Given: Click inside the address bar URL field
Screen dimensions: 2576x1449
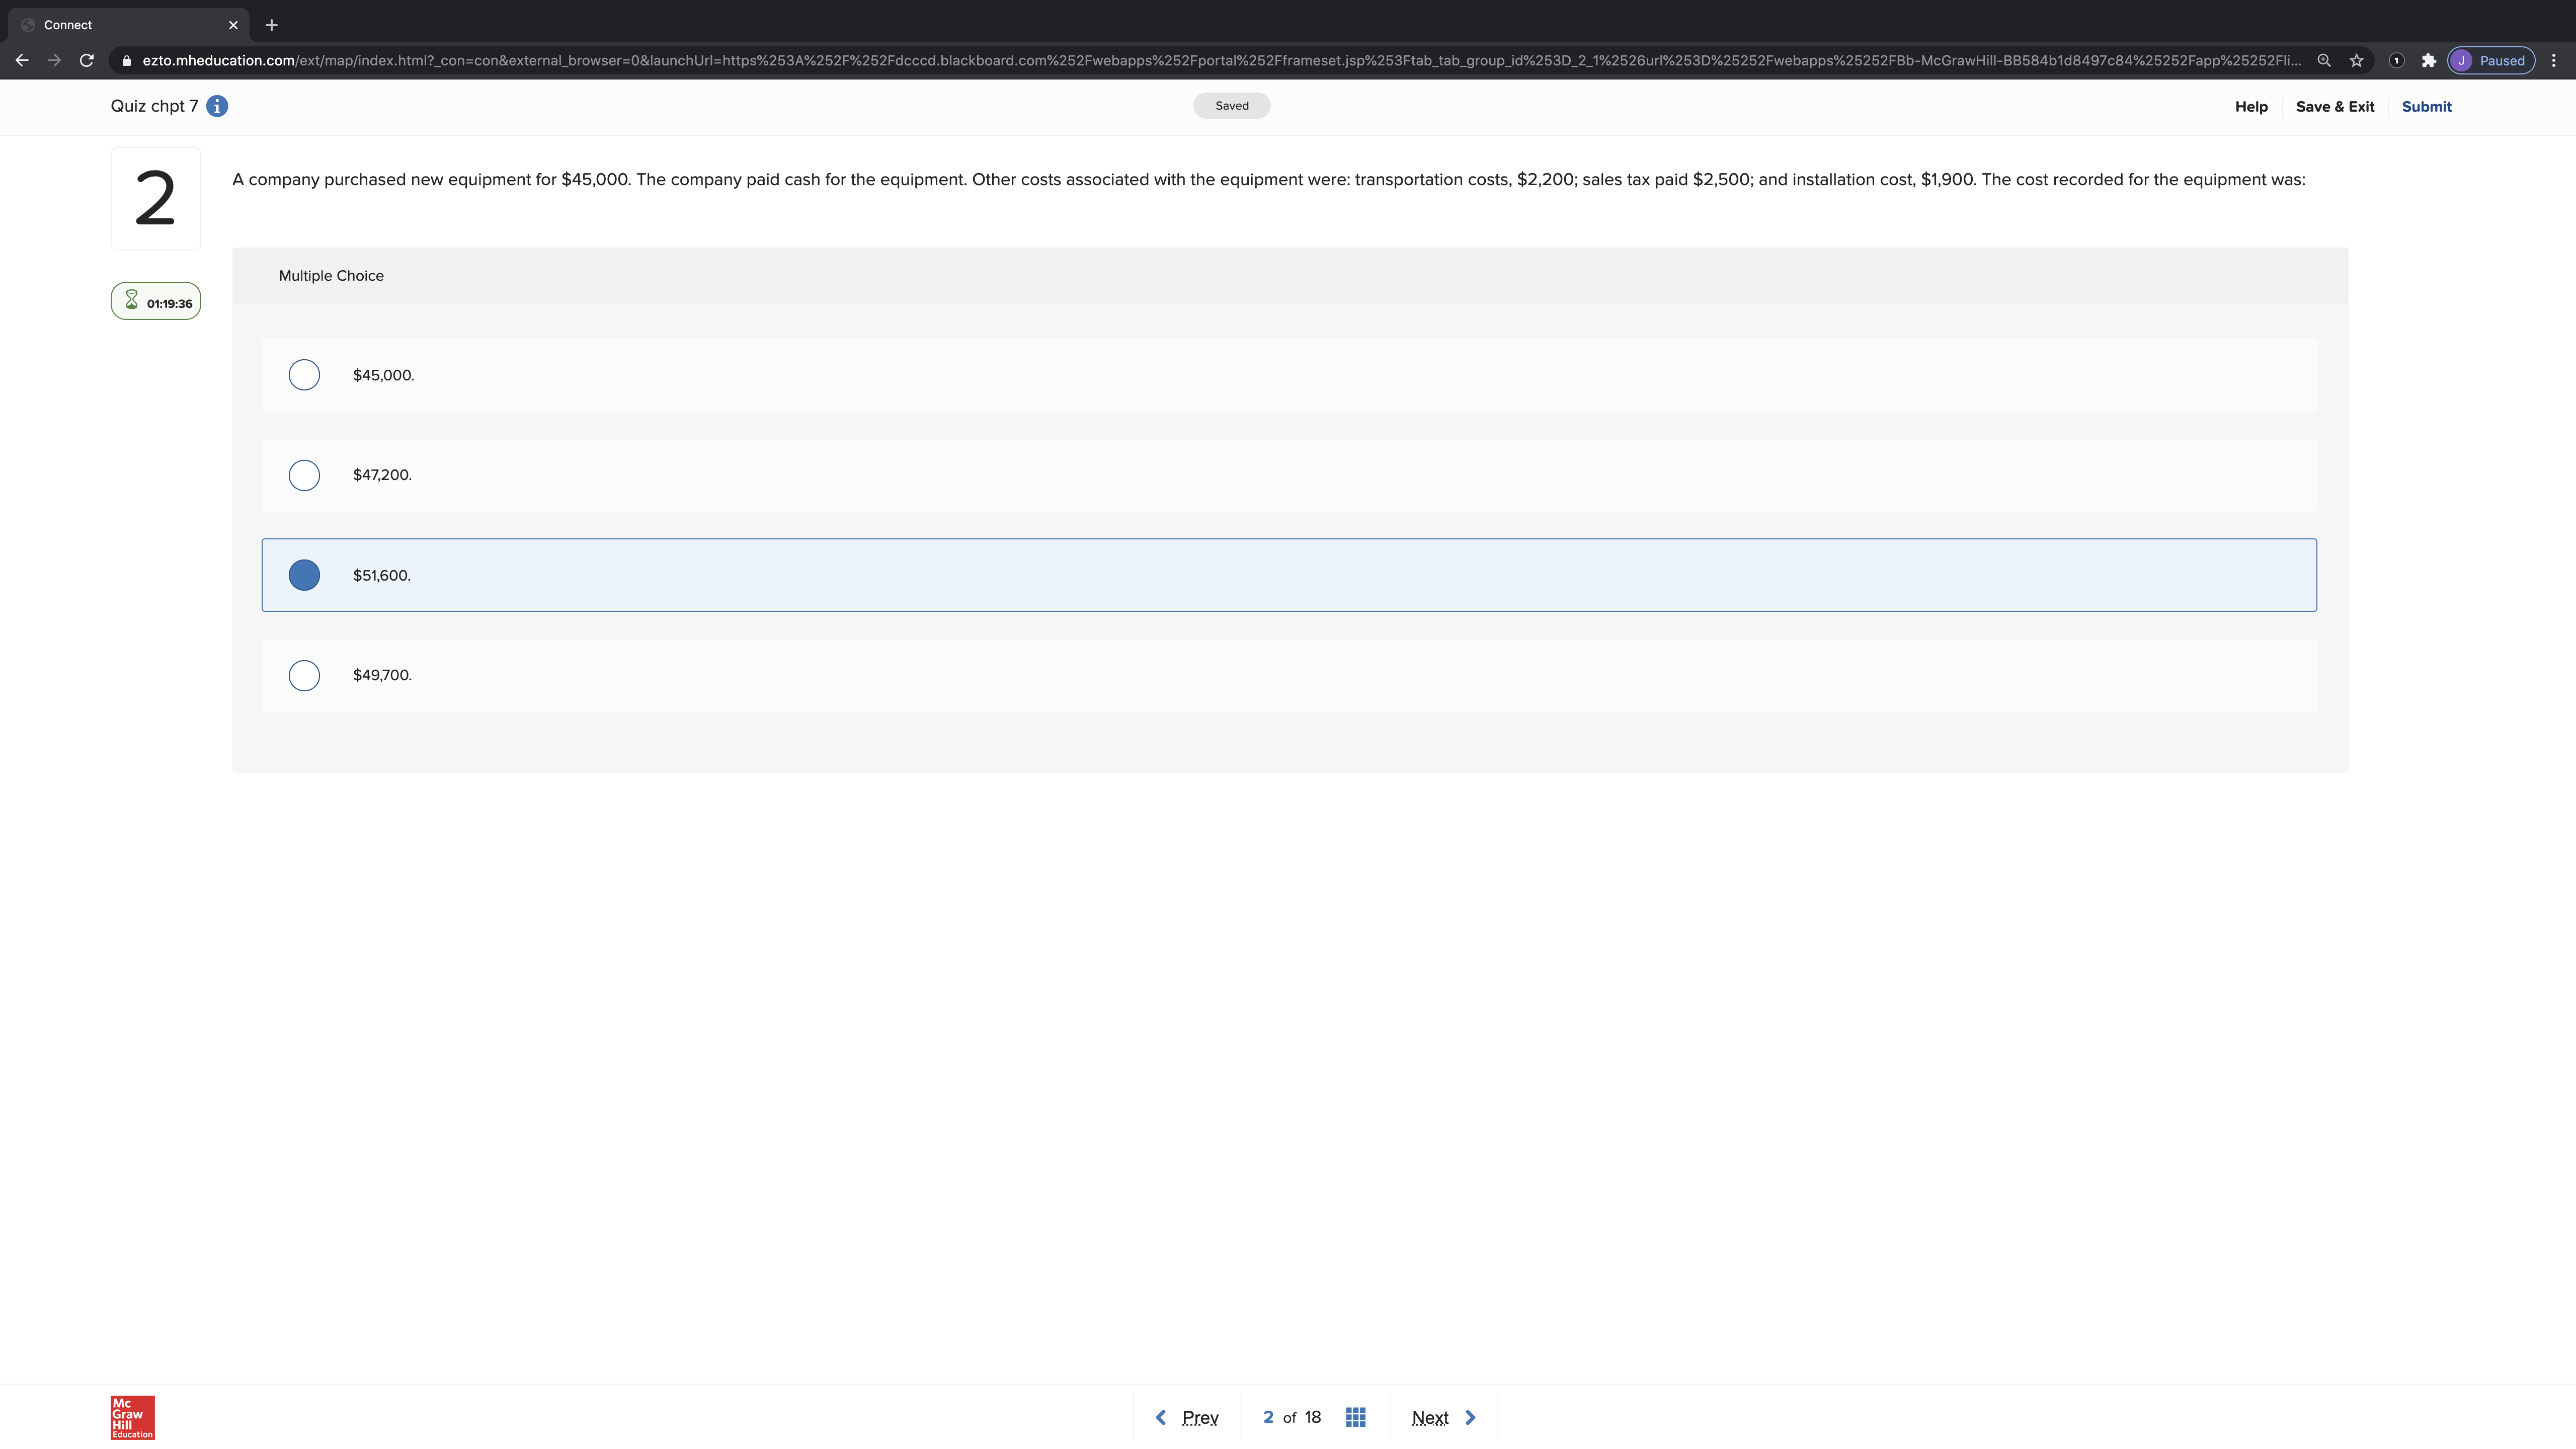Looking at the screenshot, I should coord(1200,60).
